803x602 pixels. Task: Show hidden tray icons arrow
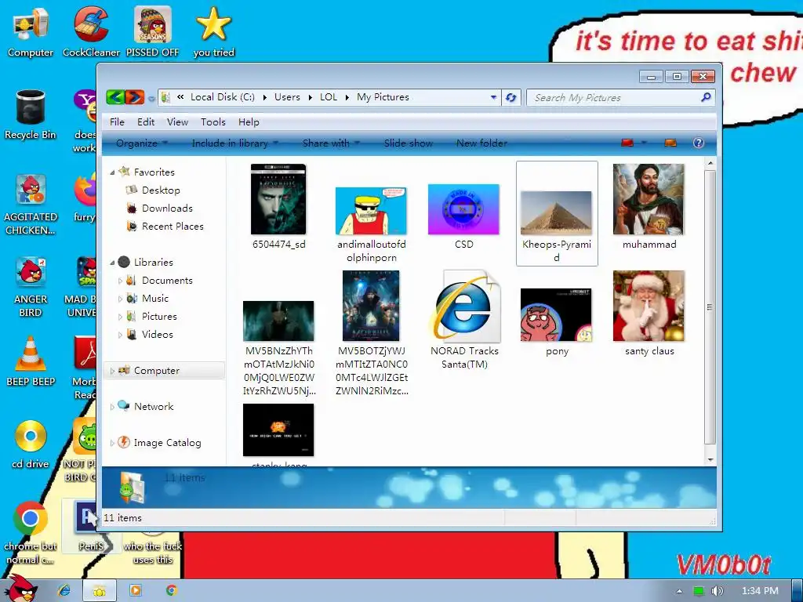click(x=680, y=591)
